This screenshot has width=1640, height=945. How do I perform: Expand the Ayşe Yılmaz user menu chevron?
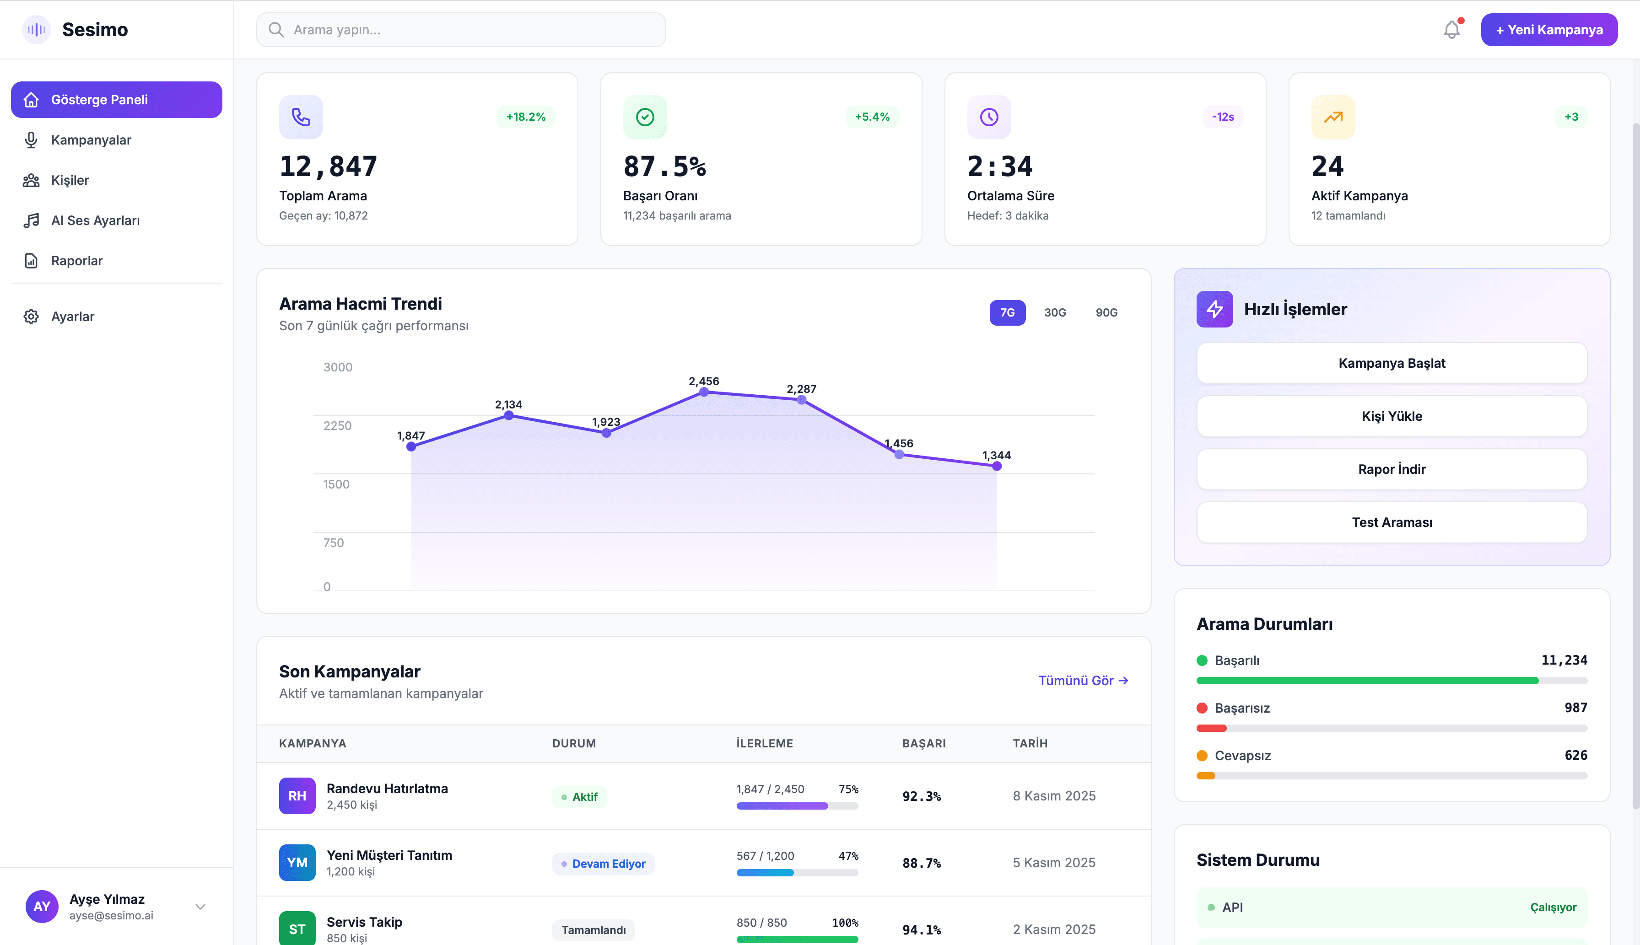(x=200, y=907)
